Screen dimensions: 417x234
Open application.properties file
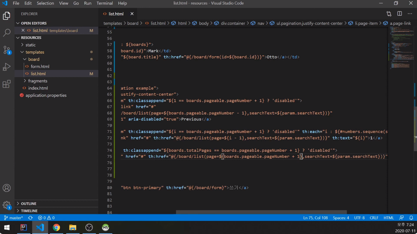[x=46, y=95]
